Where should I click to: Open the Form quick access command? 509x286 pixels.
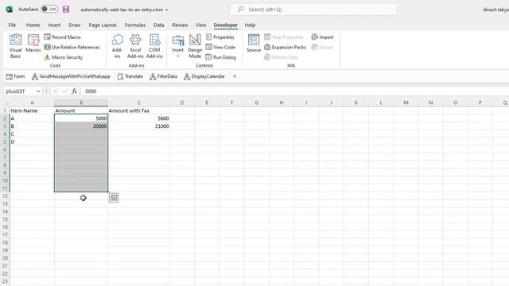click(x=15, y=76)
